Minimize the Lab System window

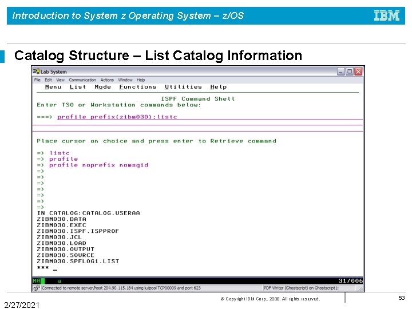tap(341, 72)
